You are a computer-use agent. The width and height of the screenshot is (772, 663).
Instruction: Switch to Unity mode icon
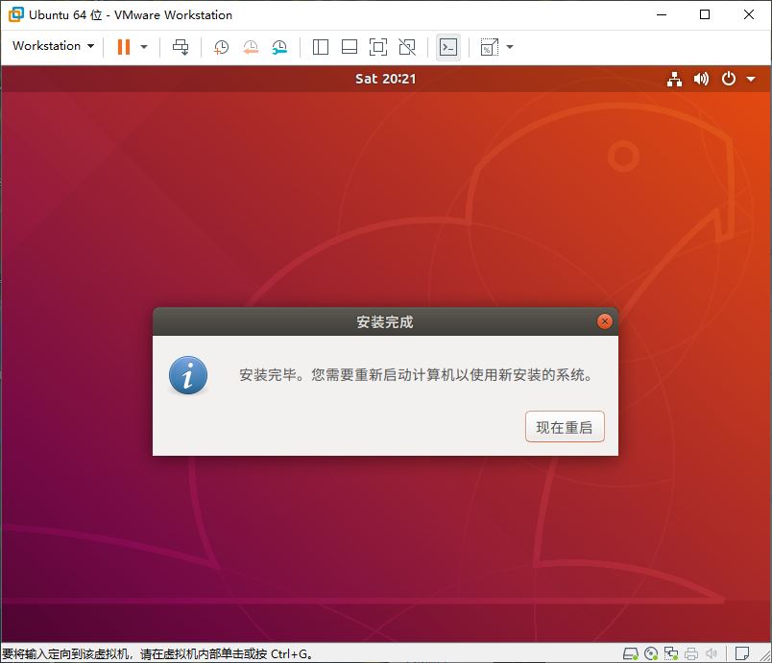[x=407, y=47]
